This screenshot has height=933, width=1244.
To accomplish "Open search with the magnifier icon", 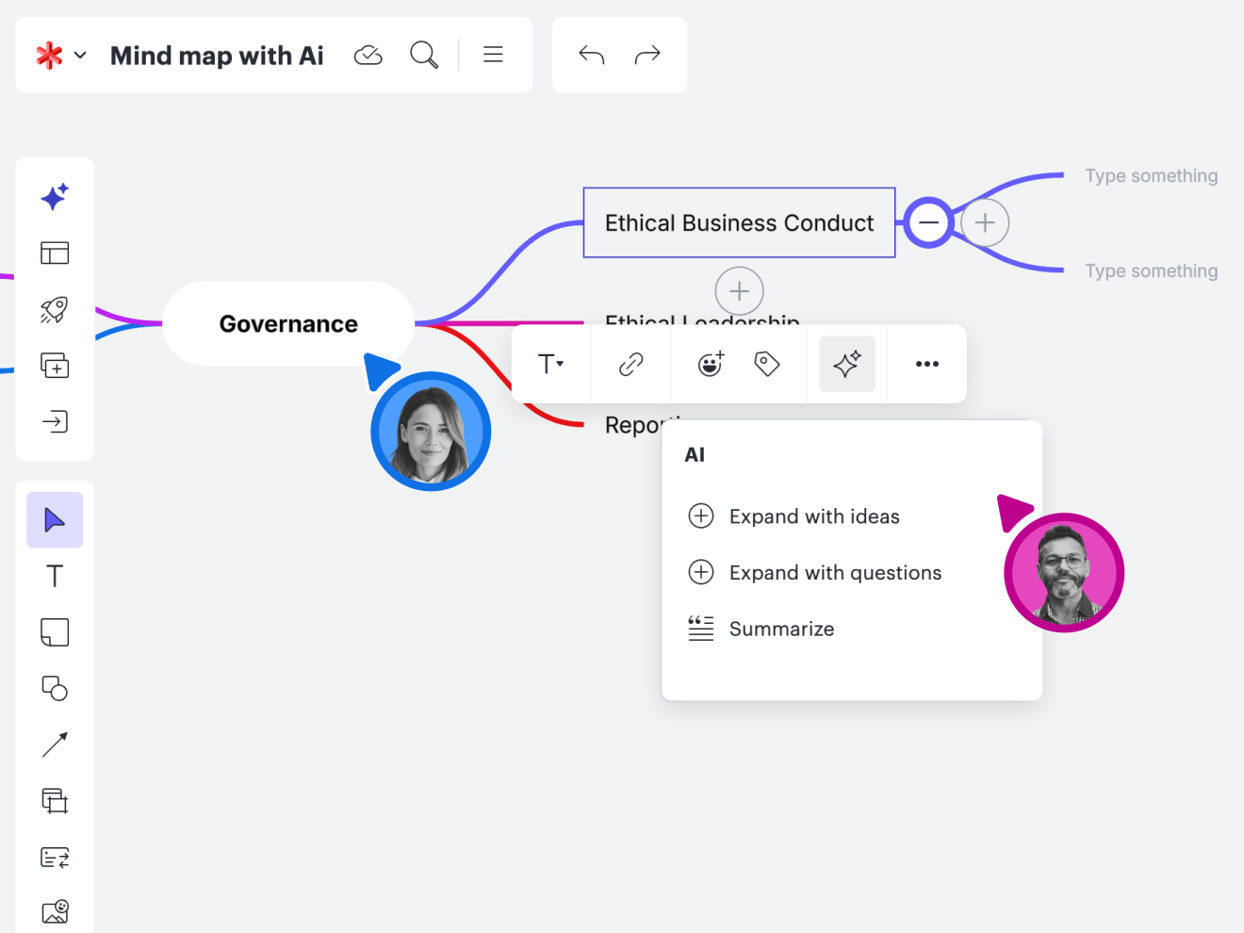I will [x=424, y=55].
